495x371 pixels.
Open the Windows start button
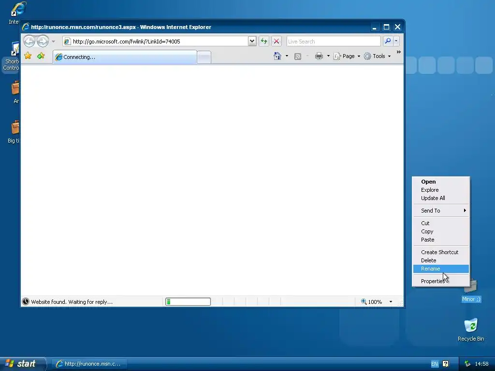click(x=22, y=364)
